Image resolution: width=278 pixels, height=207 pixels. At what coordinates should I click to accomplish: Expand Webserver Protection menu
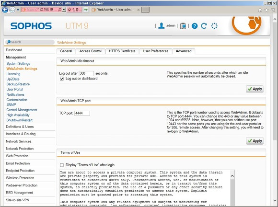(29, 185)
